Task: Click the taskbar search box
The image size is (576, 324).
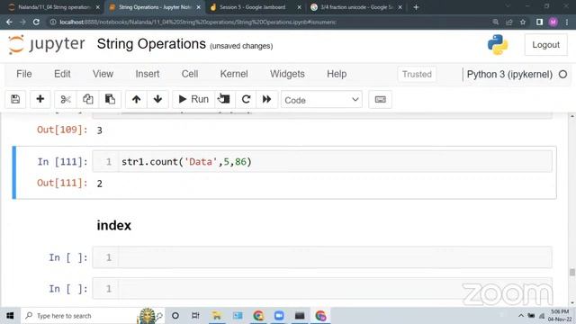Action: tap(92, 316)
